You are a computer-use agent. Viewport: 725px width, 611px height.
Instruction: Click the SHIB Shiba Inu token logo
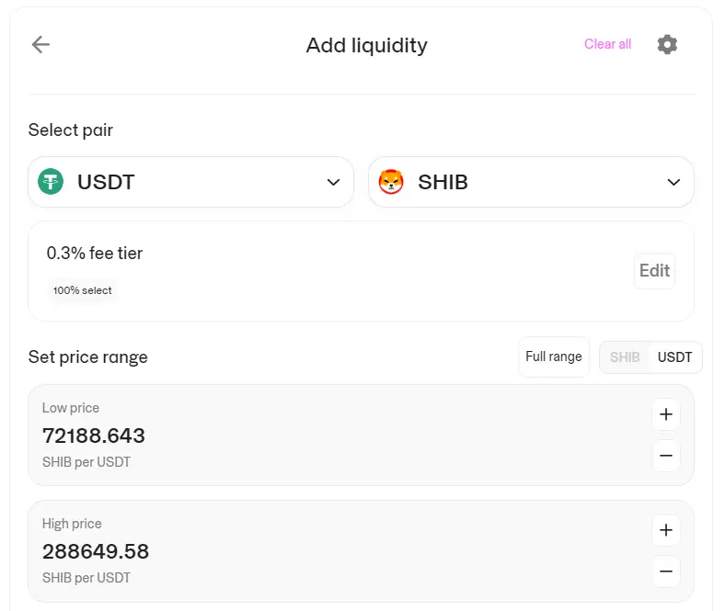coord(391,182)
